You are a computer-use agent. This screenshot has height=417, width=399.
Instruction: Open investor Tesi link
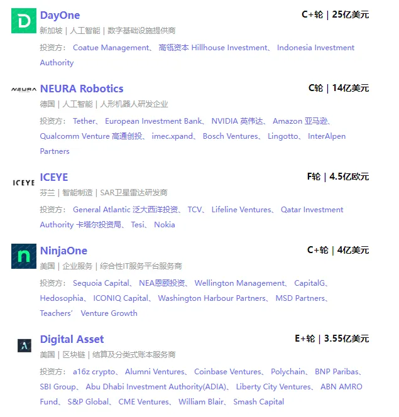(138, 225)
